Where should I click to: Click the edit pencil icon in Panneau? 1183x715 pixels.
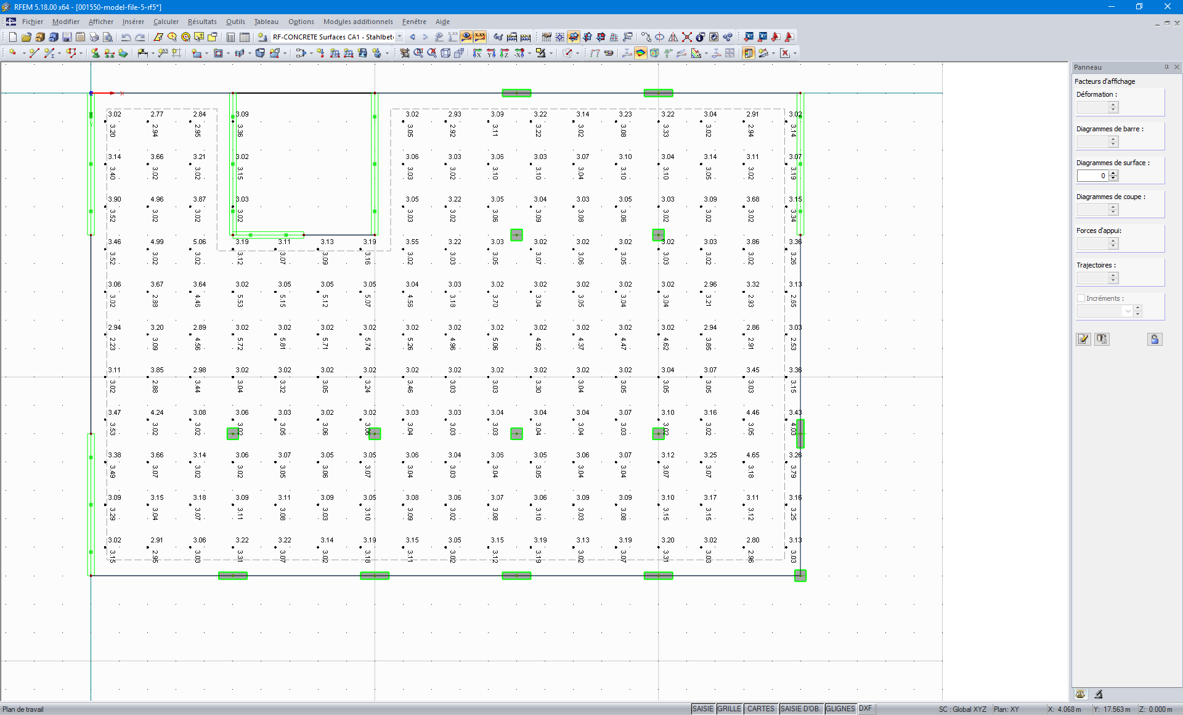[x=1083, y=339]
